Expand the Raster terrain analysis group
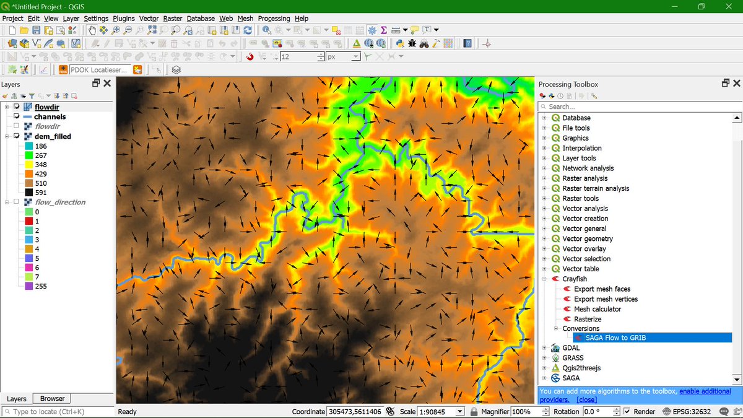The width and height of the screenshot is (743, 418). point(545,188)
